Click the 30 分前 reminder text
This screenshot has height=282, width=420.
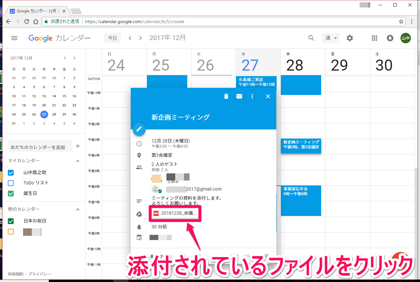coord(159,227)
